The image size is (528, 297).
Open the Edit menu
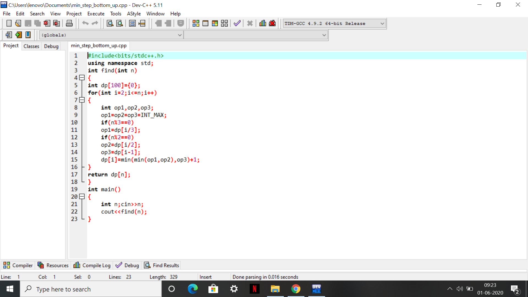tap(20, 14)
